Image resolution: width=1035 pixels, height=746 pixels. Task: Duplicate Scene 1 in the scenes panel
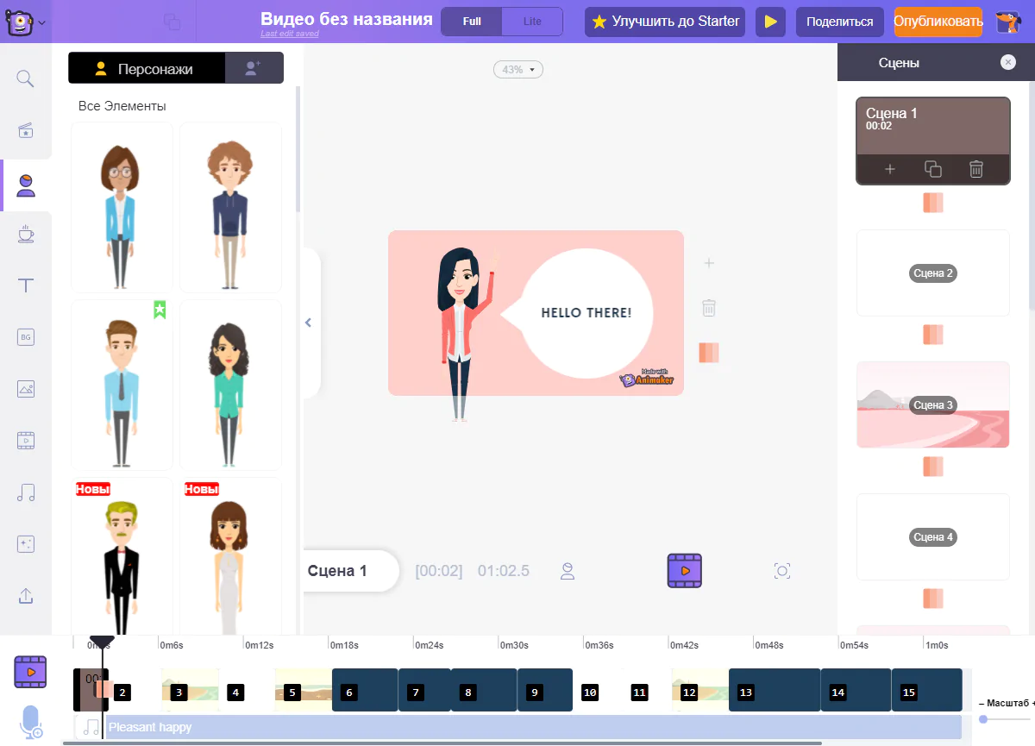pos(932,169)
